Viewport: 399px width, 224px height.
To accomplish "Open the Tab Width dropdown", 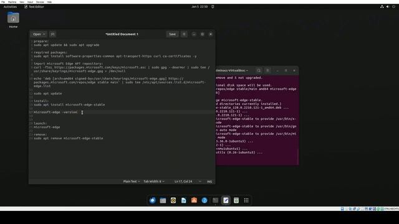I will click(154, 182).
